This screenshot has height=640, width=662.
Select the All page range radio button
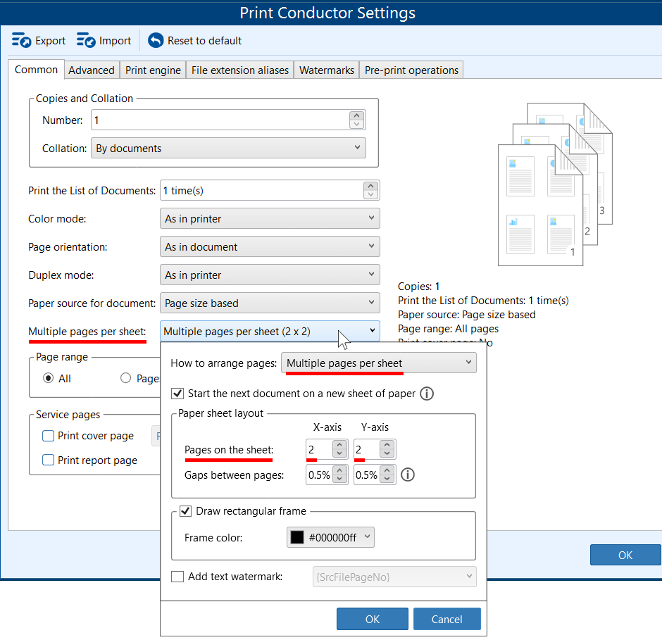coord(48,378)
